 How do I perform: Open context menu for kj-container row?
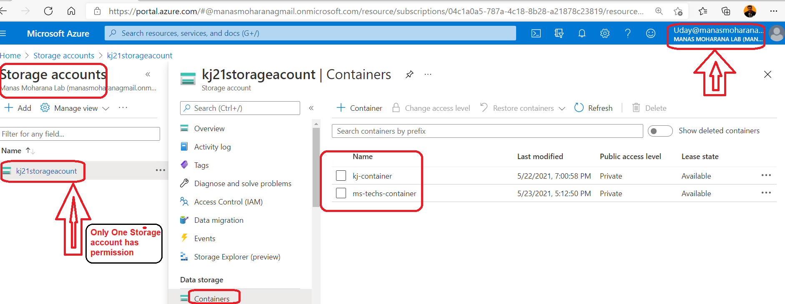(x=766, y=175)
